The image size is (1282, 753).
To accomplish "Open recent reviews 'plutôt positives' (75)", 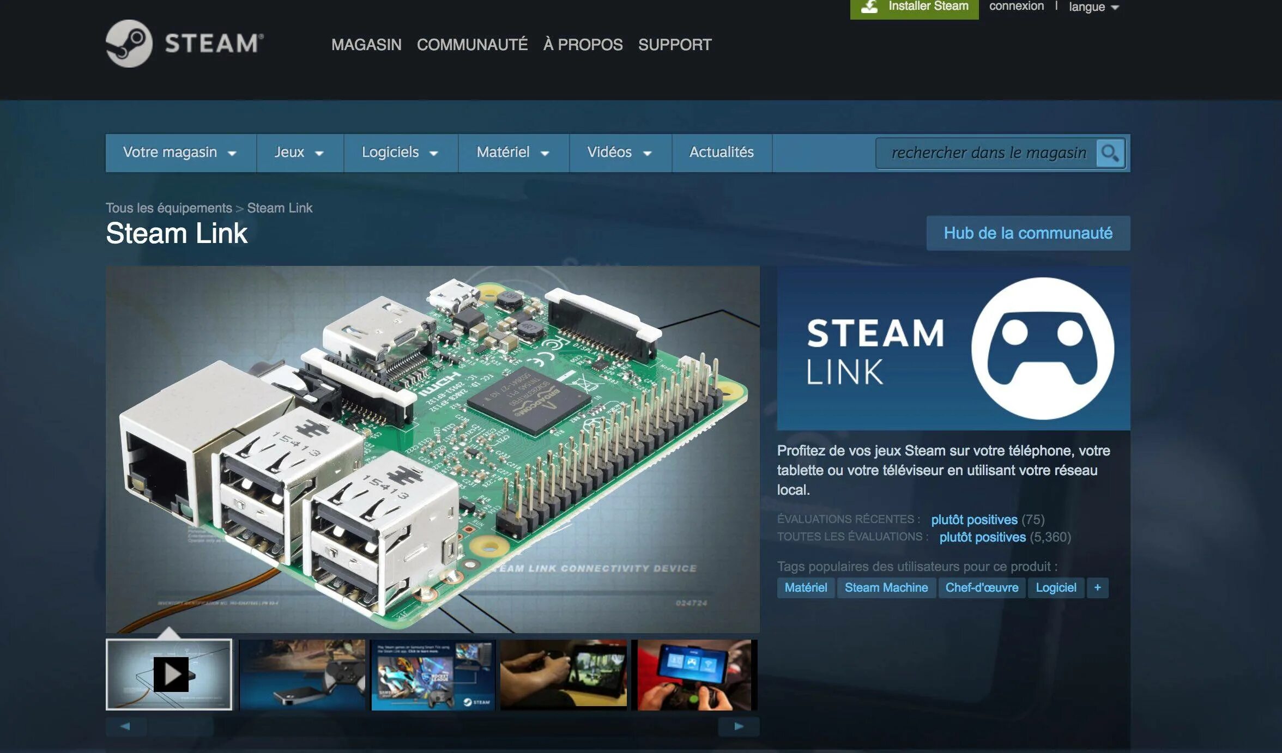I will (974, 520).
